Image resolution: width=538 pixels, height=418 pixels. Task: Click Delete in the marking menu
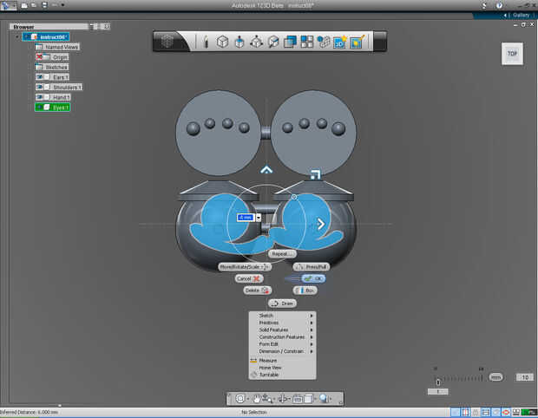[x=258, y=291]
